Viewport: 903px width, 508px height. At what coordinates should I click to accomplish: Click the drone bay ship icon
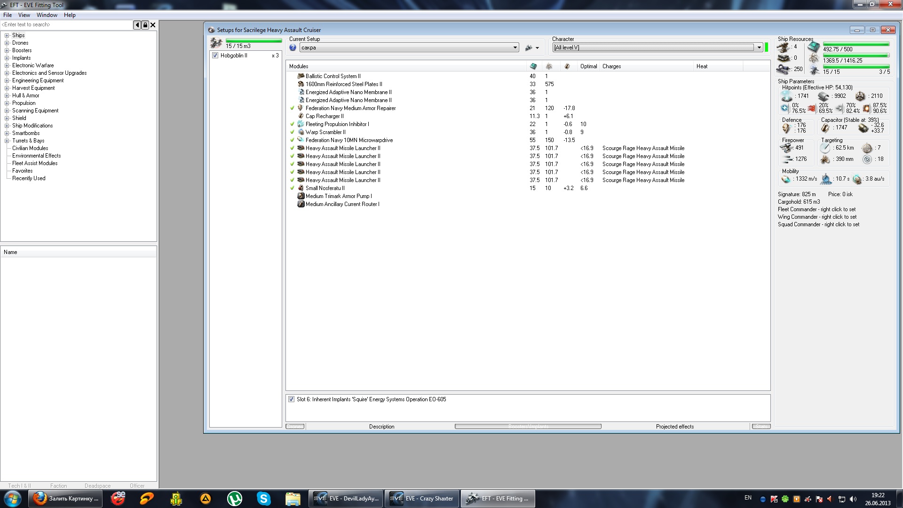tap(216, 43)
